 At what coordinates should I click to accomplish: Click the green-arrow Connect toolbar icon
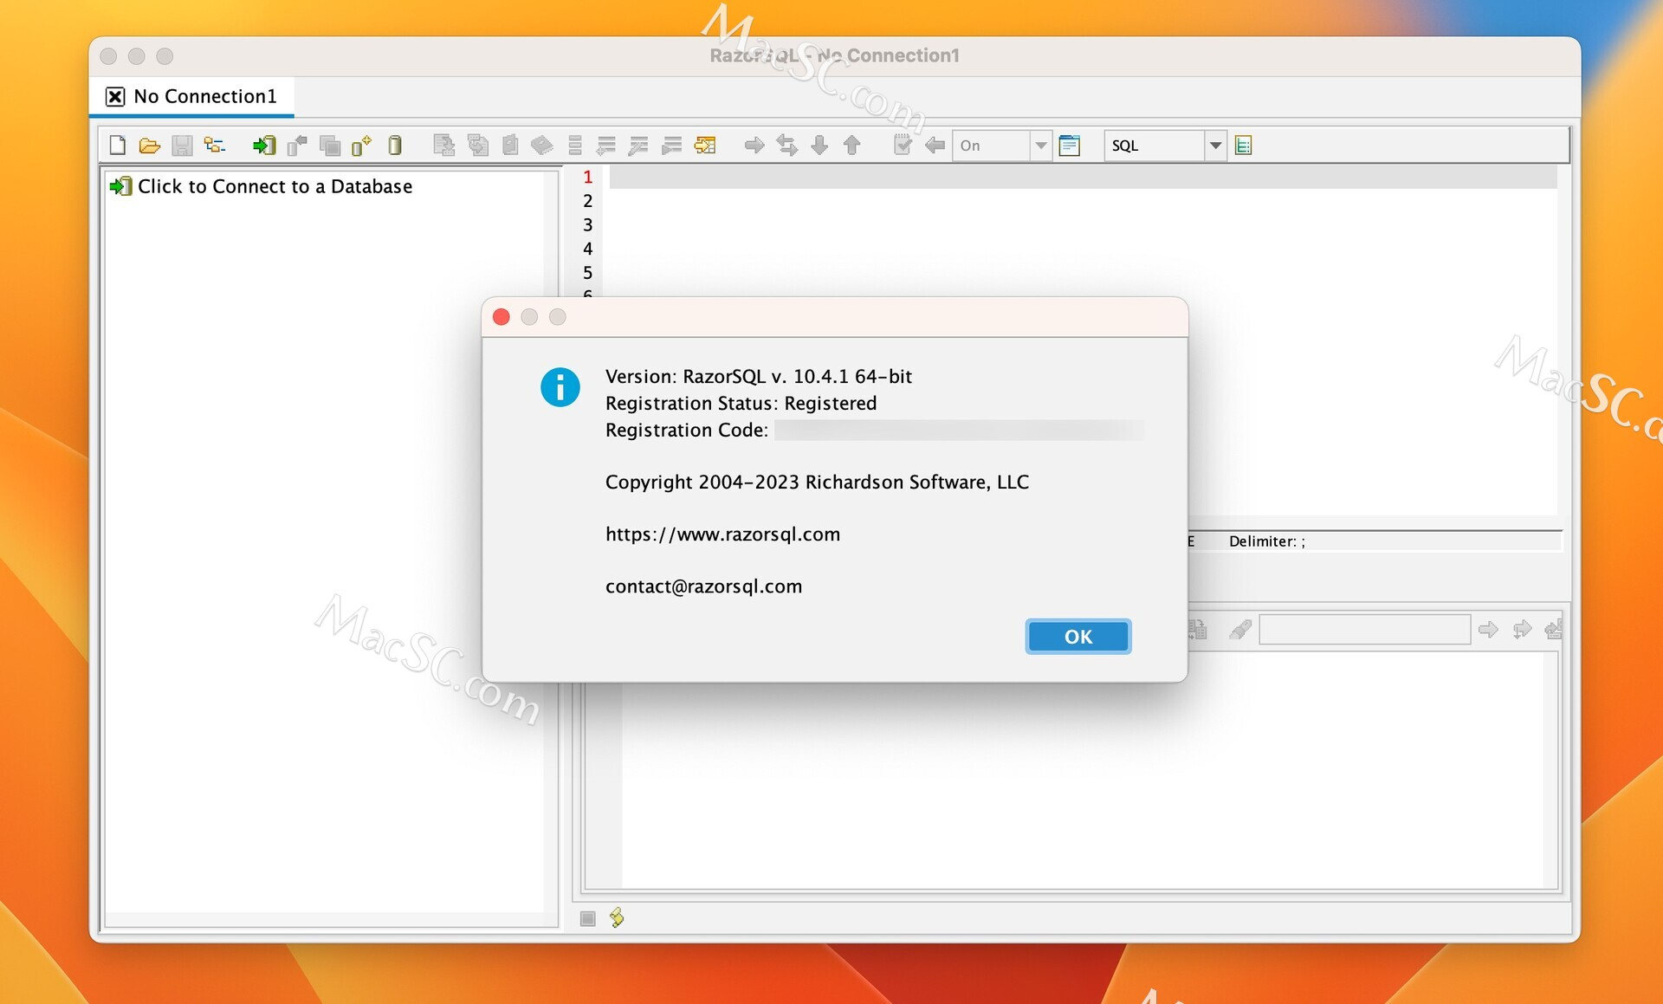pos(264,146)
